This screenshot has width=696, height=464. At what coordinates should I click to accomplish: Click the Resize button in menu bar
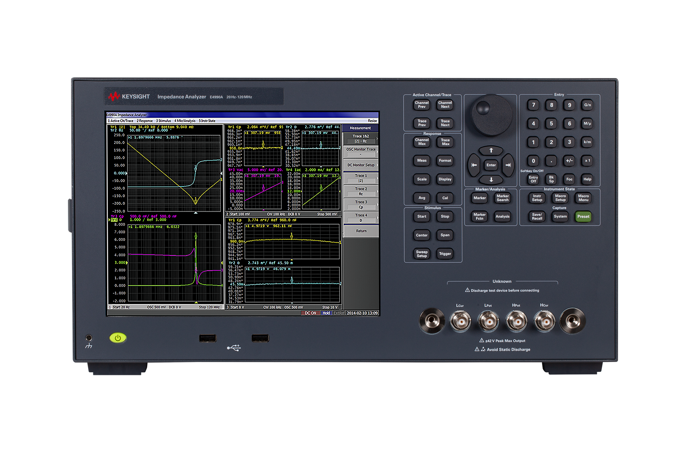point(372,121)
